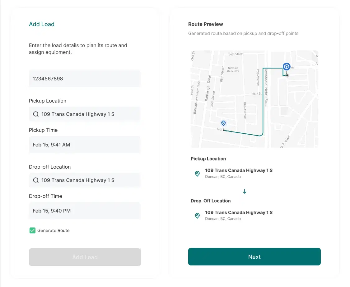Open the Pickup Time field Feb 15, 9:41 AM
350x287 pixels.
tap(85, 145)
